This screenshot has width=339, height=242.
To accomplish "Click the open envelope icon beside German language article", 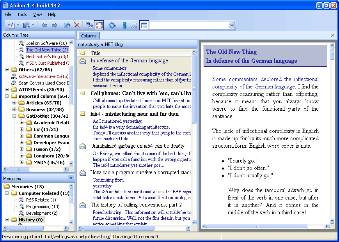I will click(x=83, y=61).
